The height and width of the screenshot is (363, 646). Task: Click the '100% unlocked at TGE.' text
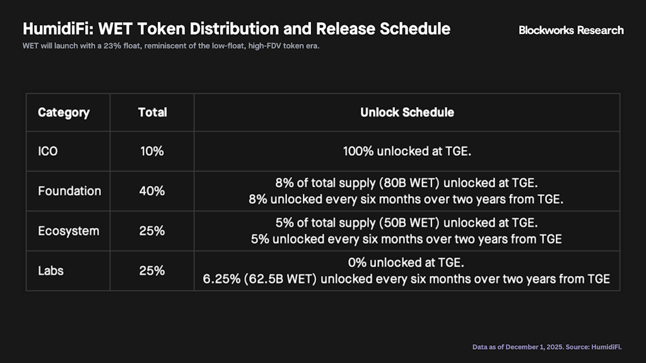click(407, 151)
